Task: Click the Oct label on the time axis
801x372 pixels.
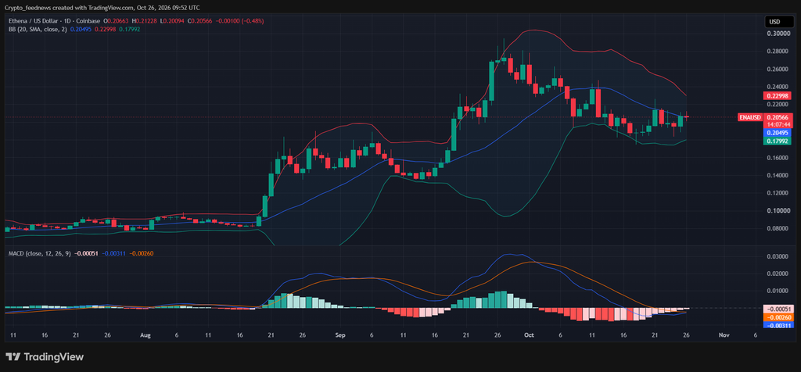Action: pos(530,335)
